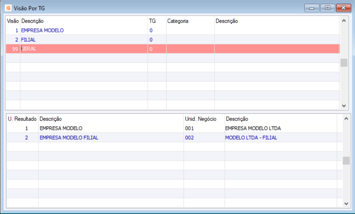Image resolution: width=355 pixels, height=214 pixels.
Task: Select the EMPRESA MODELO FILIAL row
Action: click(175, 138)
